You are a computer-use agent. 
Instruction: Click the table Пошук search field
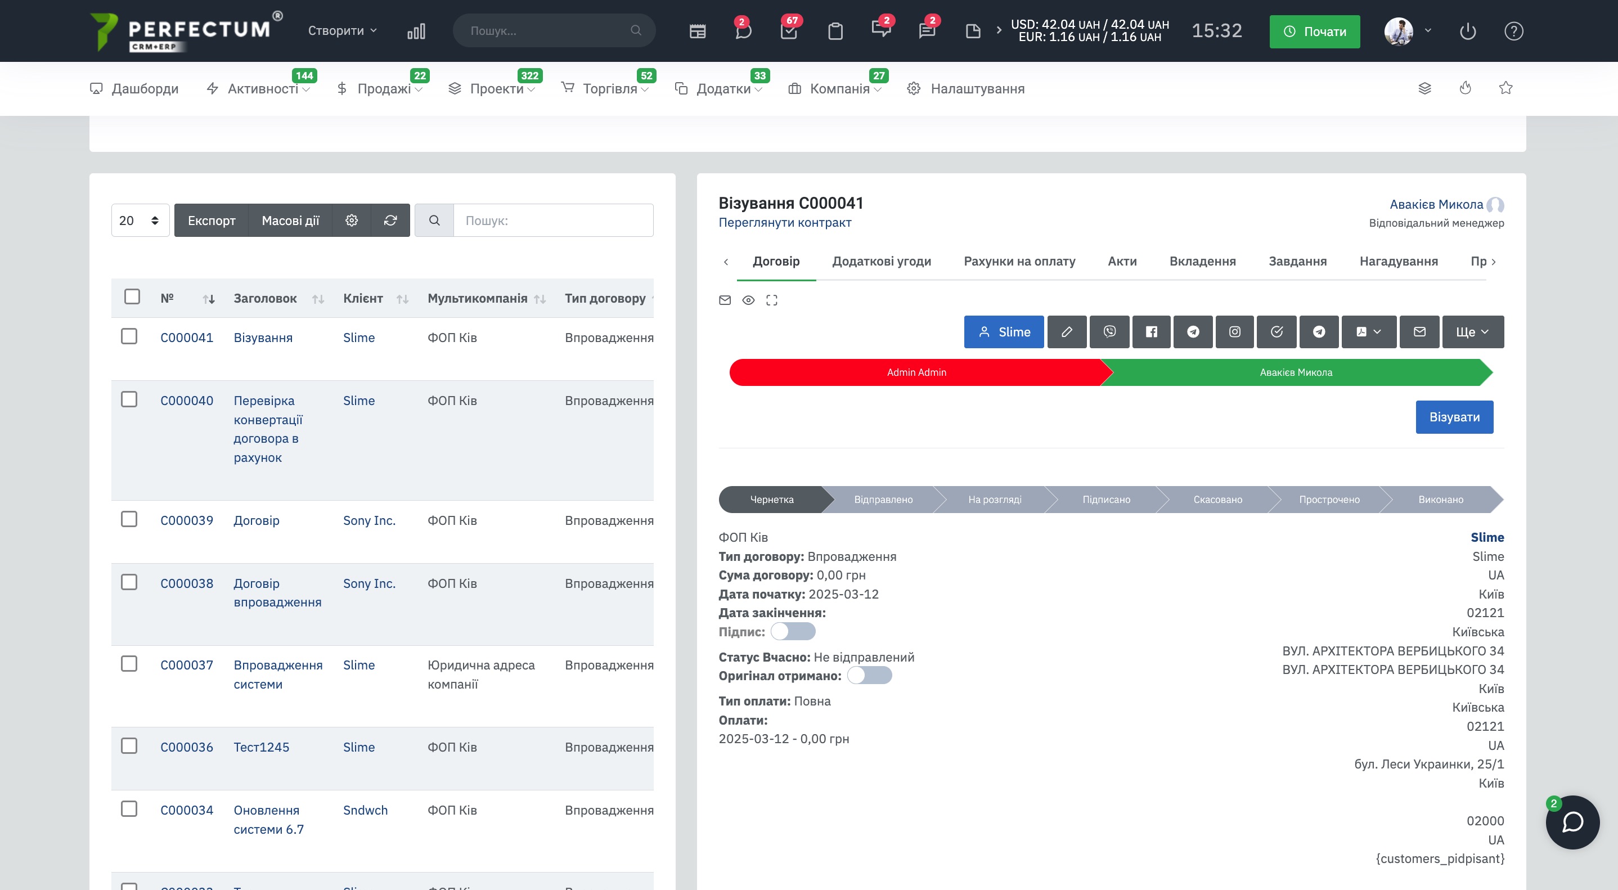click(552, 221)
